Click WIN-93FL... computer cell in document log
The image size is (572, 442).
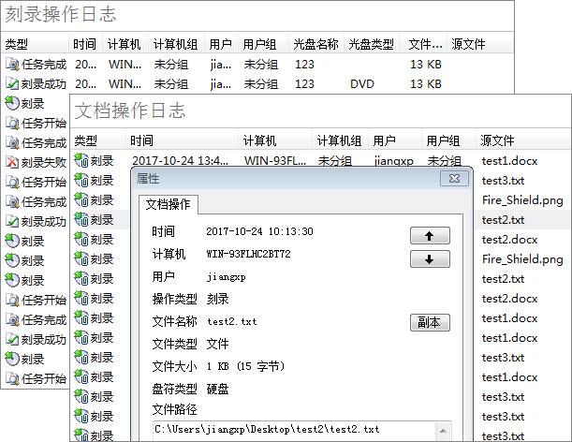click(x=275, y=161)
